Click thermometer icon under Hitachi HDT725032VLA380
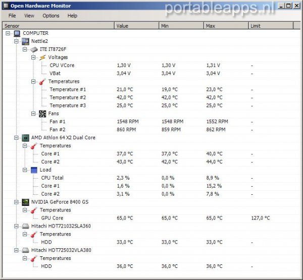This screenshot has height=280, width=303. coord(34,258)
